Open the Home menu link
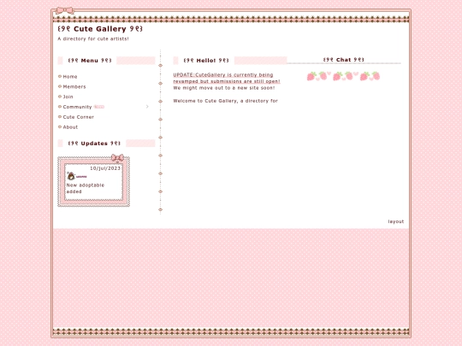 (70, 77)
